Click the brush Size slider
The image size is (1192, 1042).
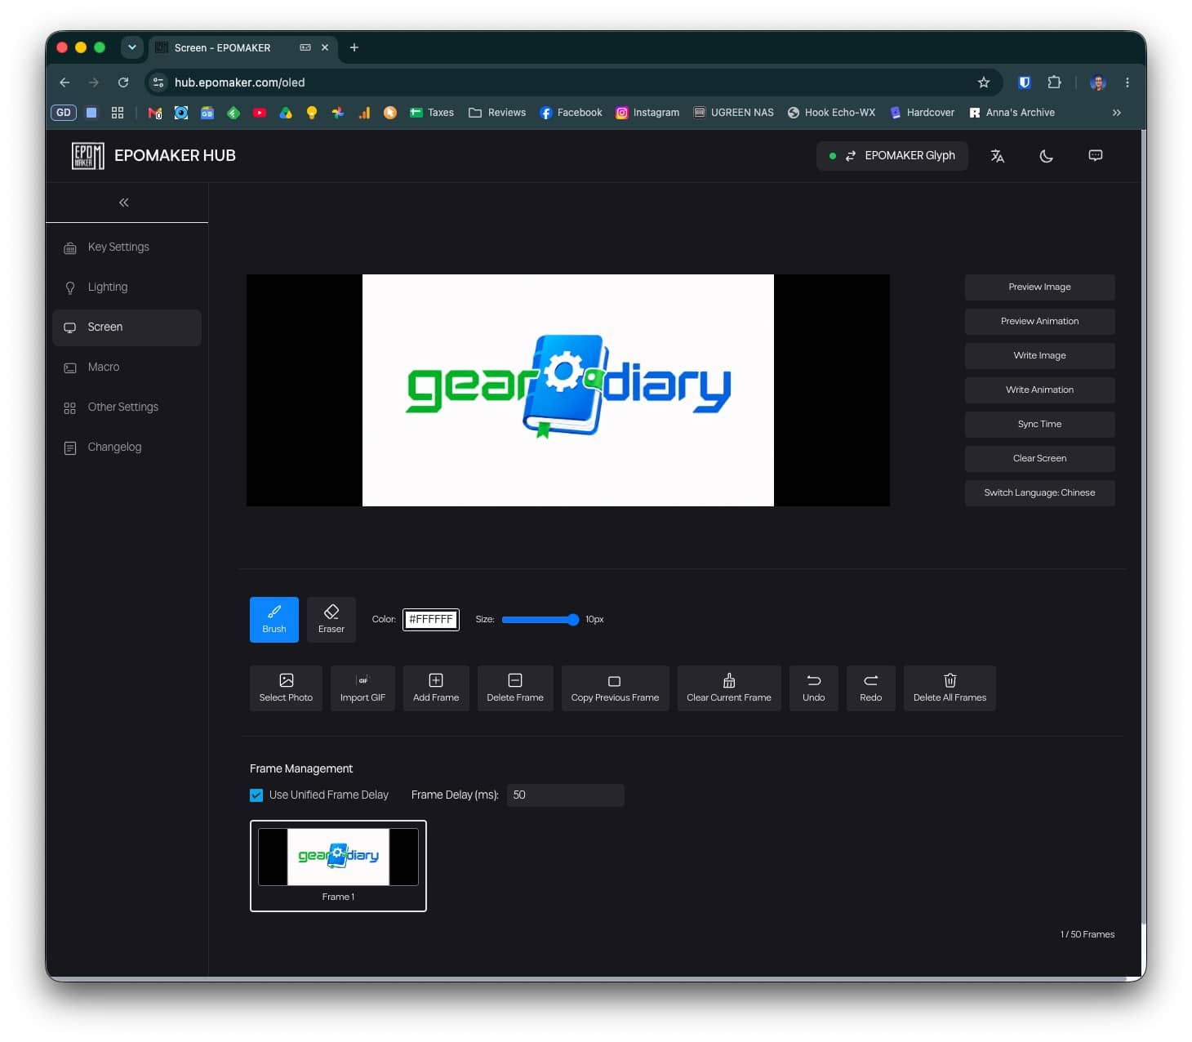pos(540,620)
